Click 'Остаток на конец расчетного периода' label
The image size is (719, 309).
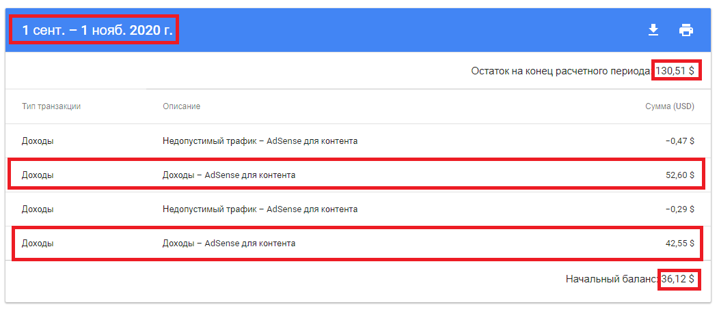pyautogui.click(x=560, y=72)
